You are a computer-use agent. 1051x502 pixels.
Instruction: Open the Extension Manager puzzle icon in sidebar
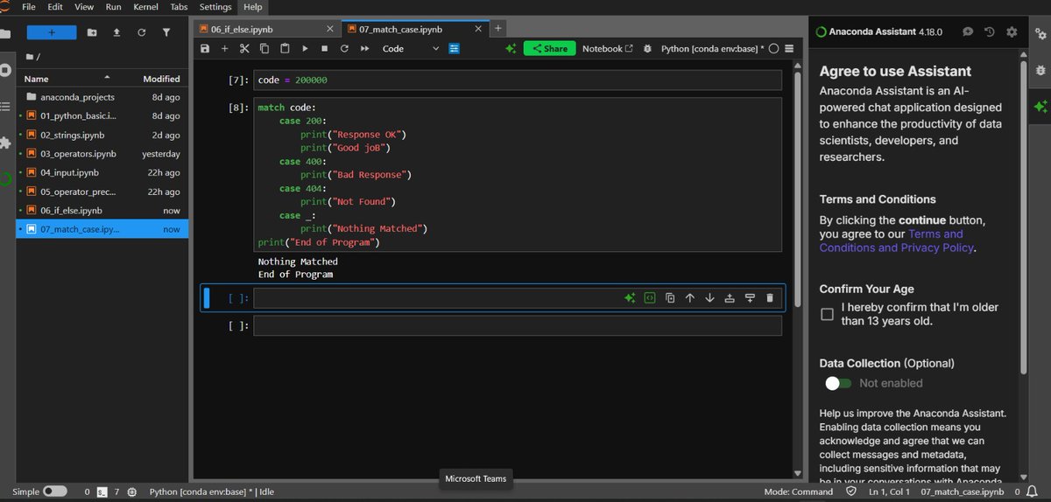(5, 143)
